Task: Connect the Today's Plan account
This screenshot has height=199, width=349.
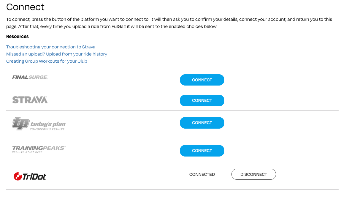Action: coord(202,123)
